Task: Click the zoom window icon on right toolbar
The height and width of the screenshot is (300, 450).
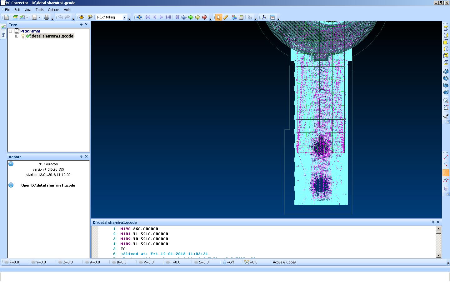Action: tap(446, 107)
